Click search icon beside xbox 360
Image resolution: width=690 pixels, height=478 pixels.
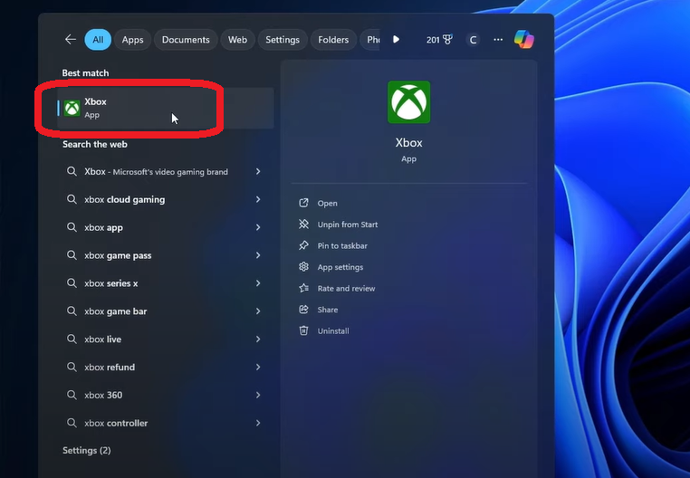[x=72, y=395]
